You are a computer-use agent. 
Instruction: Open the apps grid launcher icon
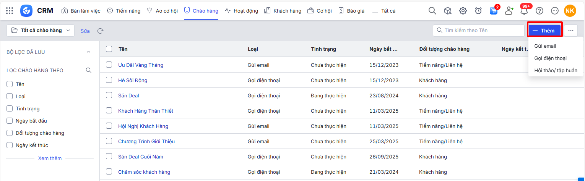click(10, 11)
